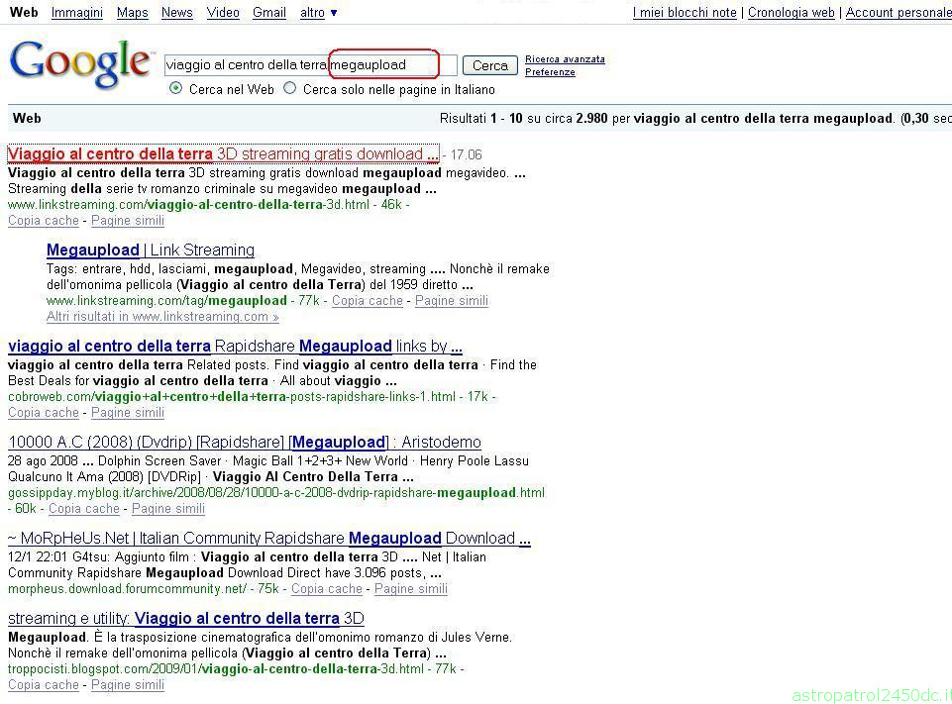This screenshot has width=952, height=704.
Task: Select the Web tab in top navigation
Action: (25, 12)
